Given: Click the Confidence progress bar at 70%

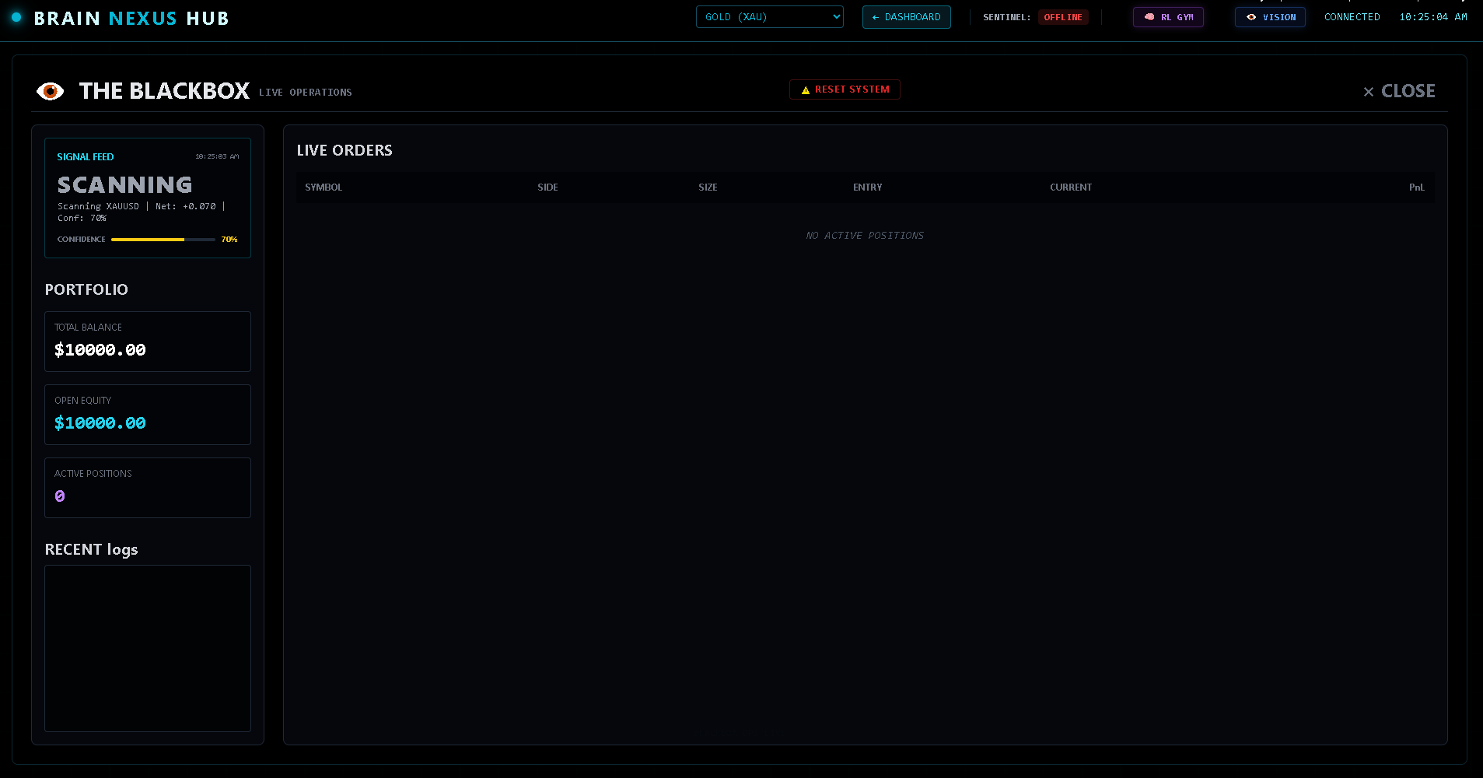Looking at the screenshot, I should click(163, 240).
